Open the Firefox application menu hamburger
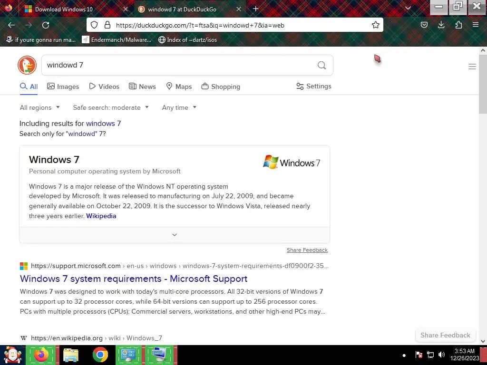 (x=476, y=25)
